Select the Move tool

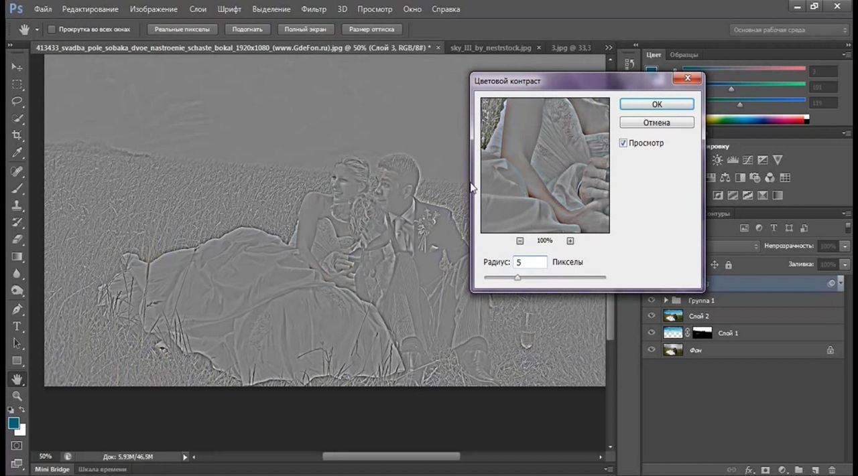[x=17, y=67]
